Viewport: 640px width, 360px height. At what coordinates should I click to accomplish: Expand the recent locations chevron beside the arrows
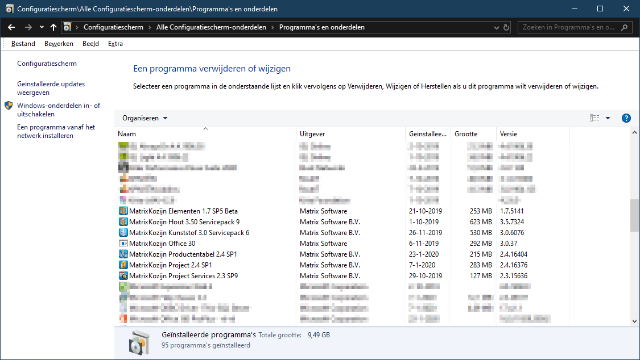(x=41, y=27)
